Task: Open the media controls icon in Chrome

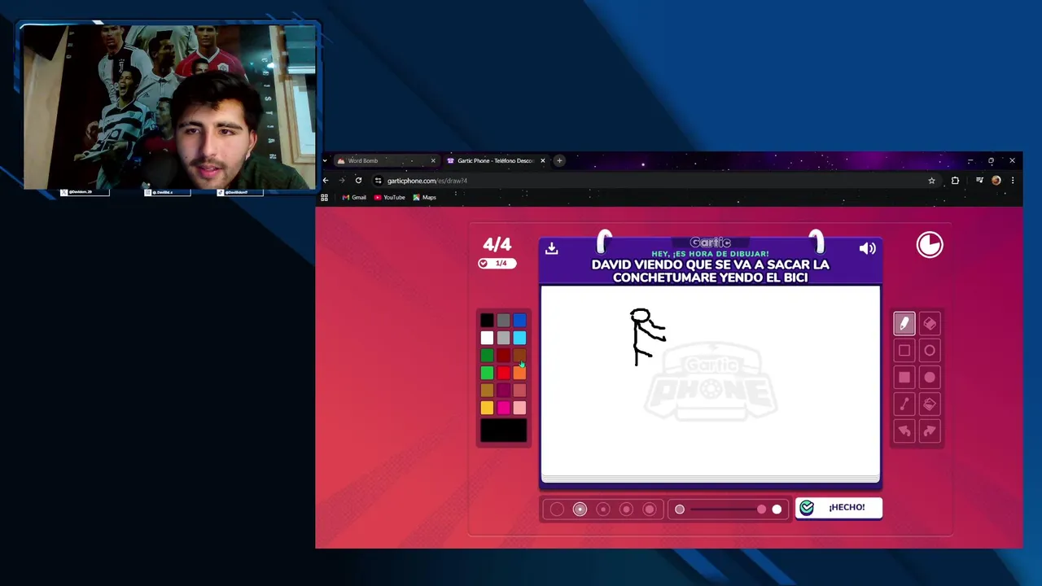Action: 979,181
